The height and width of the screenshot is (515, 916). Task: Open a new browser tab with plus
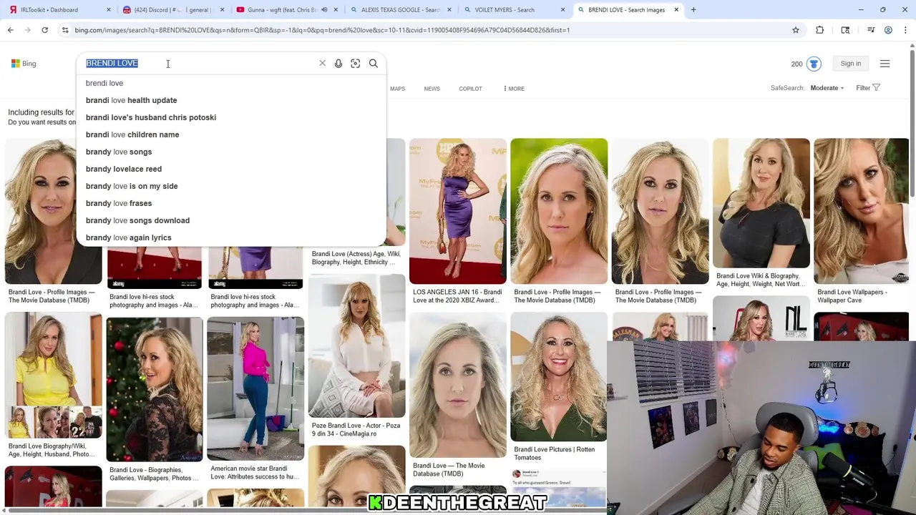(693, 10)
